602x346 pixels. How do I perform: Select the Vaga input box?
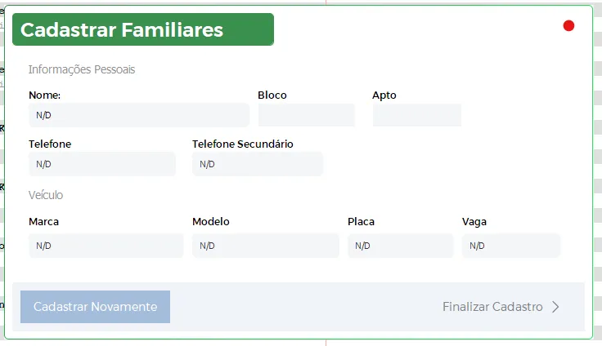510,246
